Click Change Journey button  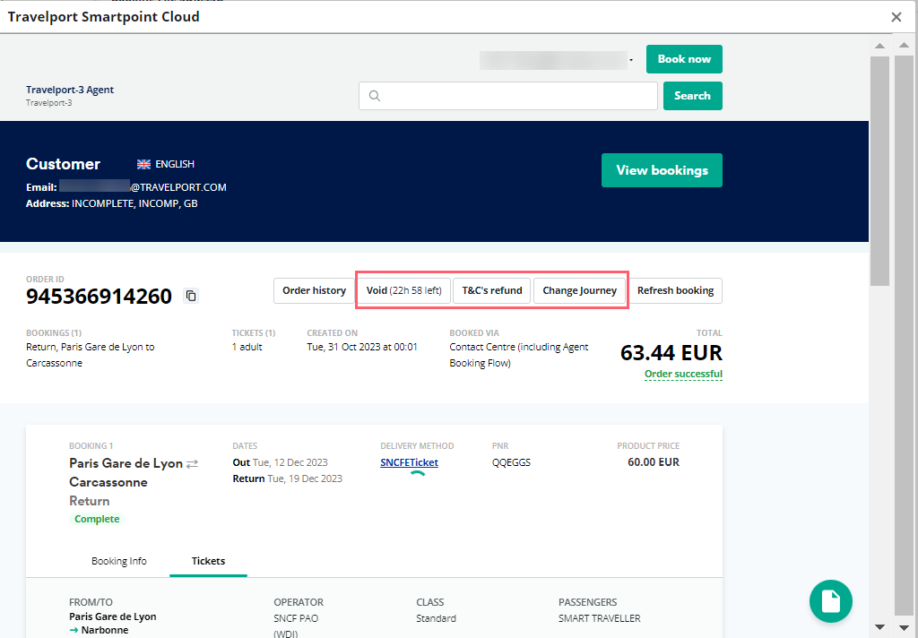pyautogui.click(x=580, y=290)
